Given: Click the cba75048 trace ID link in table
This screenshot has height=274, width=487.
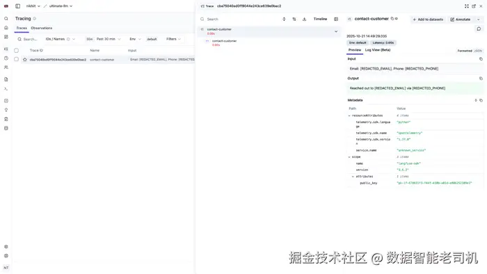Looking at the screenshot, I should [58, 60].
